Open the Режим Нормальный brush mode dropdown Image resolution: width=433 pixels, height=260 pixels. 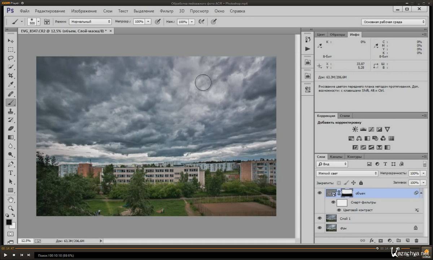(x=90, y=22)
